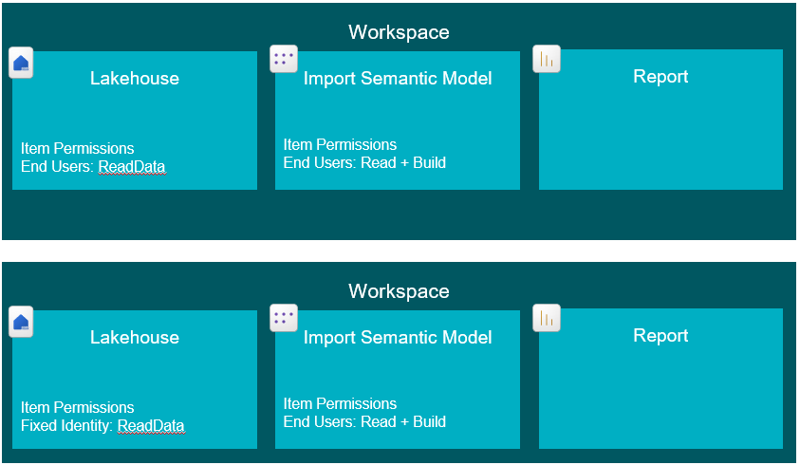Click the Semantic Model icon in the top workspace
The image size is (800, 465).
coord(284,60)
